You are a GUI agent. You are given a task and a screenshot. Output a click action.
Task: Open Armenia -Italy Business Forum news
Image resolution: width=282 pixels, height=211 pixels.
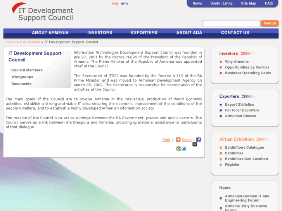coord(246,208)
